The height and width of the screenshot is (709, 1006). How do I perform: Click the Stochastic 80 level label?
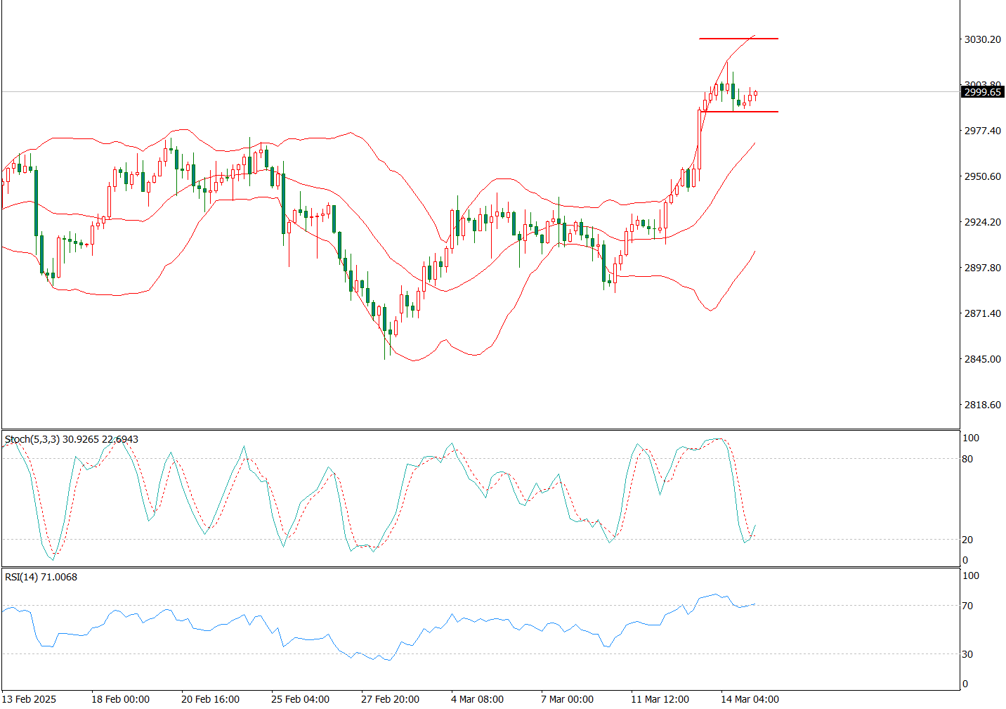[x=967, y=459]
